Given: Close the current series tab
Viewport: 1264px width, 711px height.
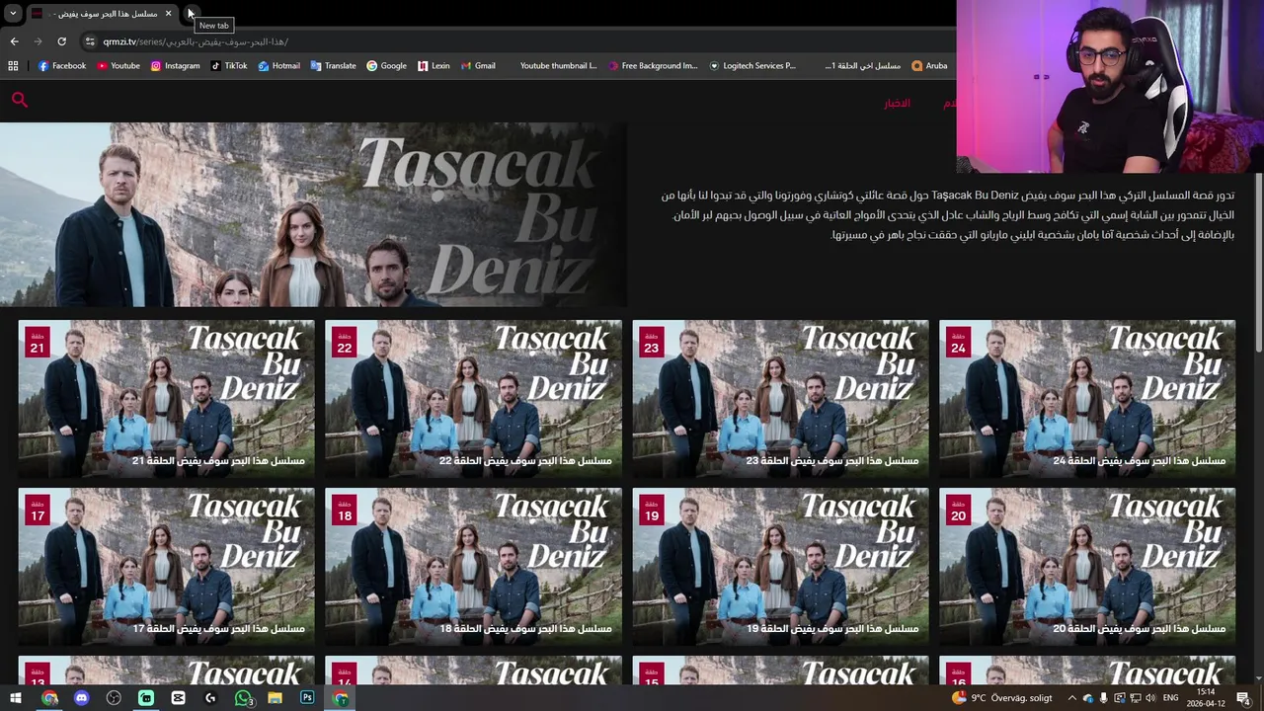Looking at the screenshot, I should [x=169, y=14].
